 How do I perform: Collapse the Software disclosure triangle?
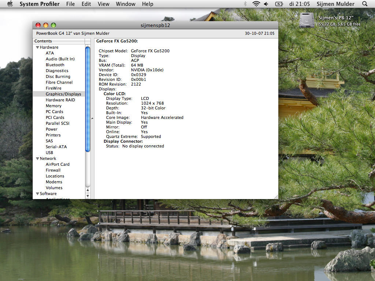coord(38,194)
